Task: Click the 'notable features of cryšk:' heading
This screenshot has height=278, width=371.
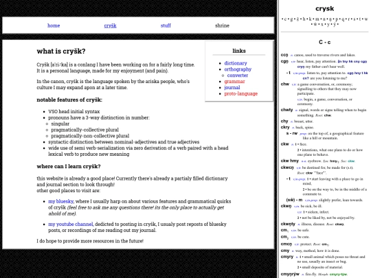Action: click(x=69, y=100)
